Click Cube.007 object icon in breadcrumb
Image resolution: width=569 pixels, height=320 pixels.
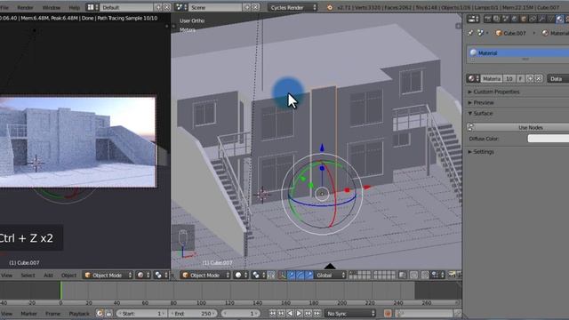pos(499,33)
